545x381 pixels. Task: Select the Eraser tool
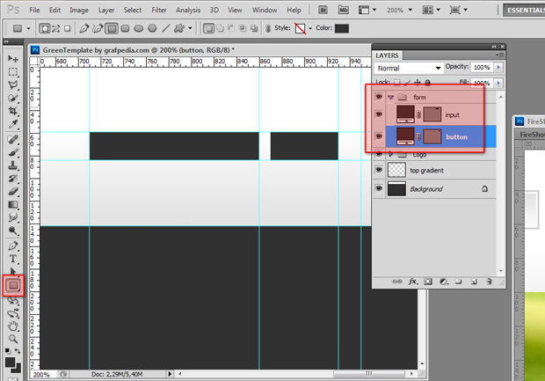[x=13, y=191]
